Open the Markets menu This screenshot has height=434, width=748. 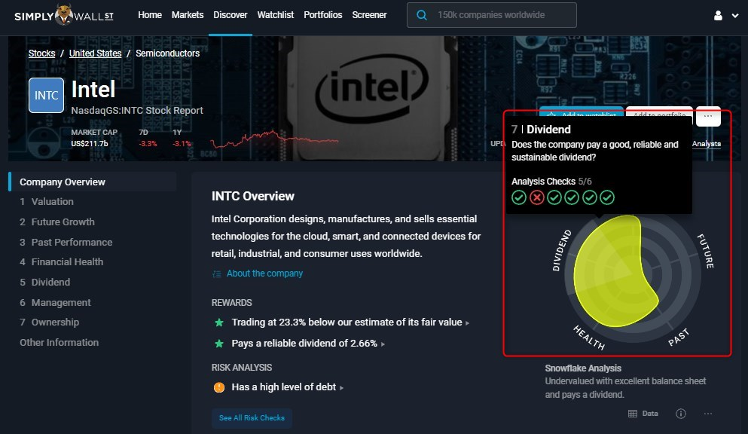click(x=188, y=15)
